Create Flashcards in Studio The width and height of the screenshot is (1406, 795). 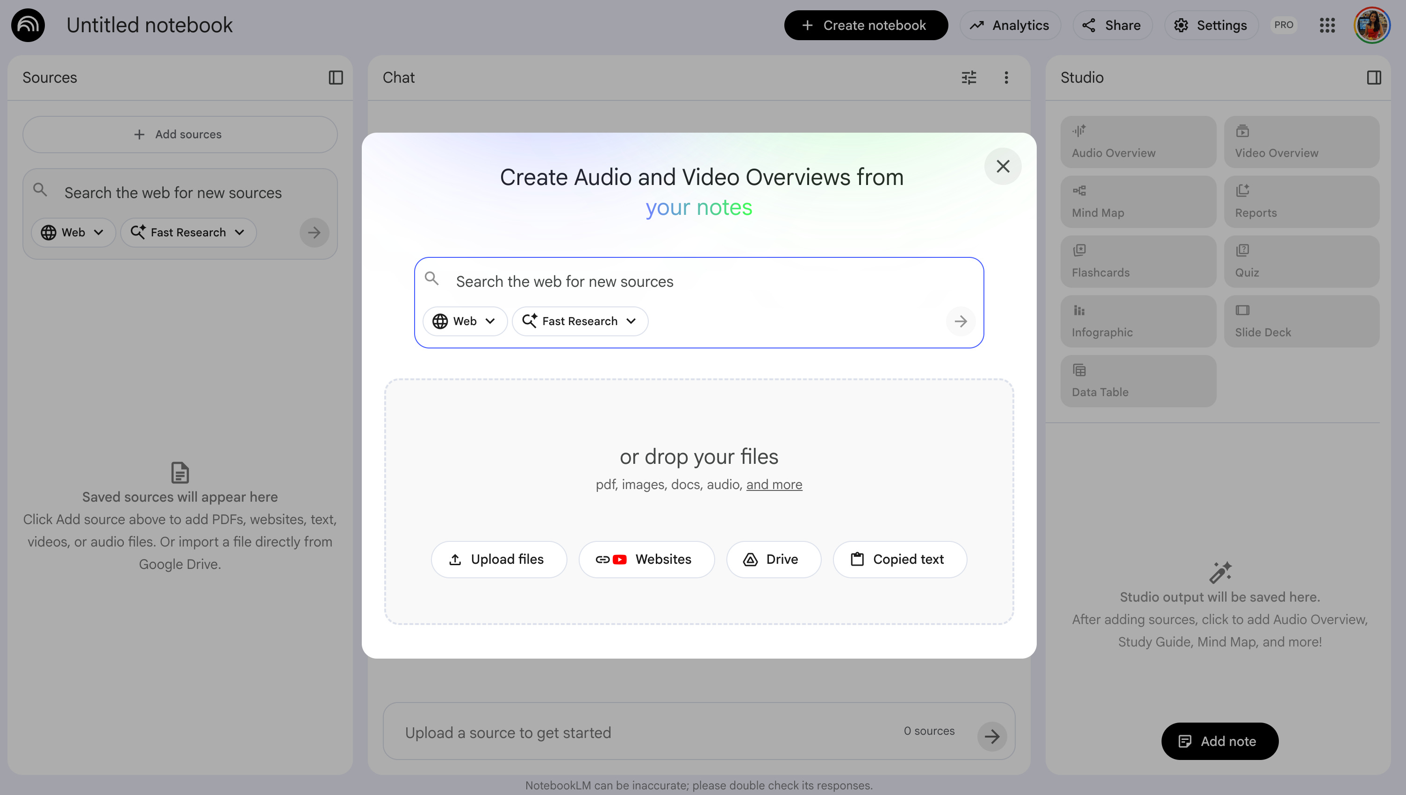click(x=1138, y=262)
